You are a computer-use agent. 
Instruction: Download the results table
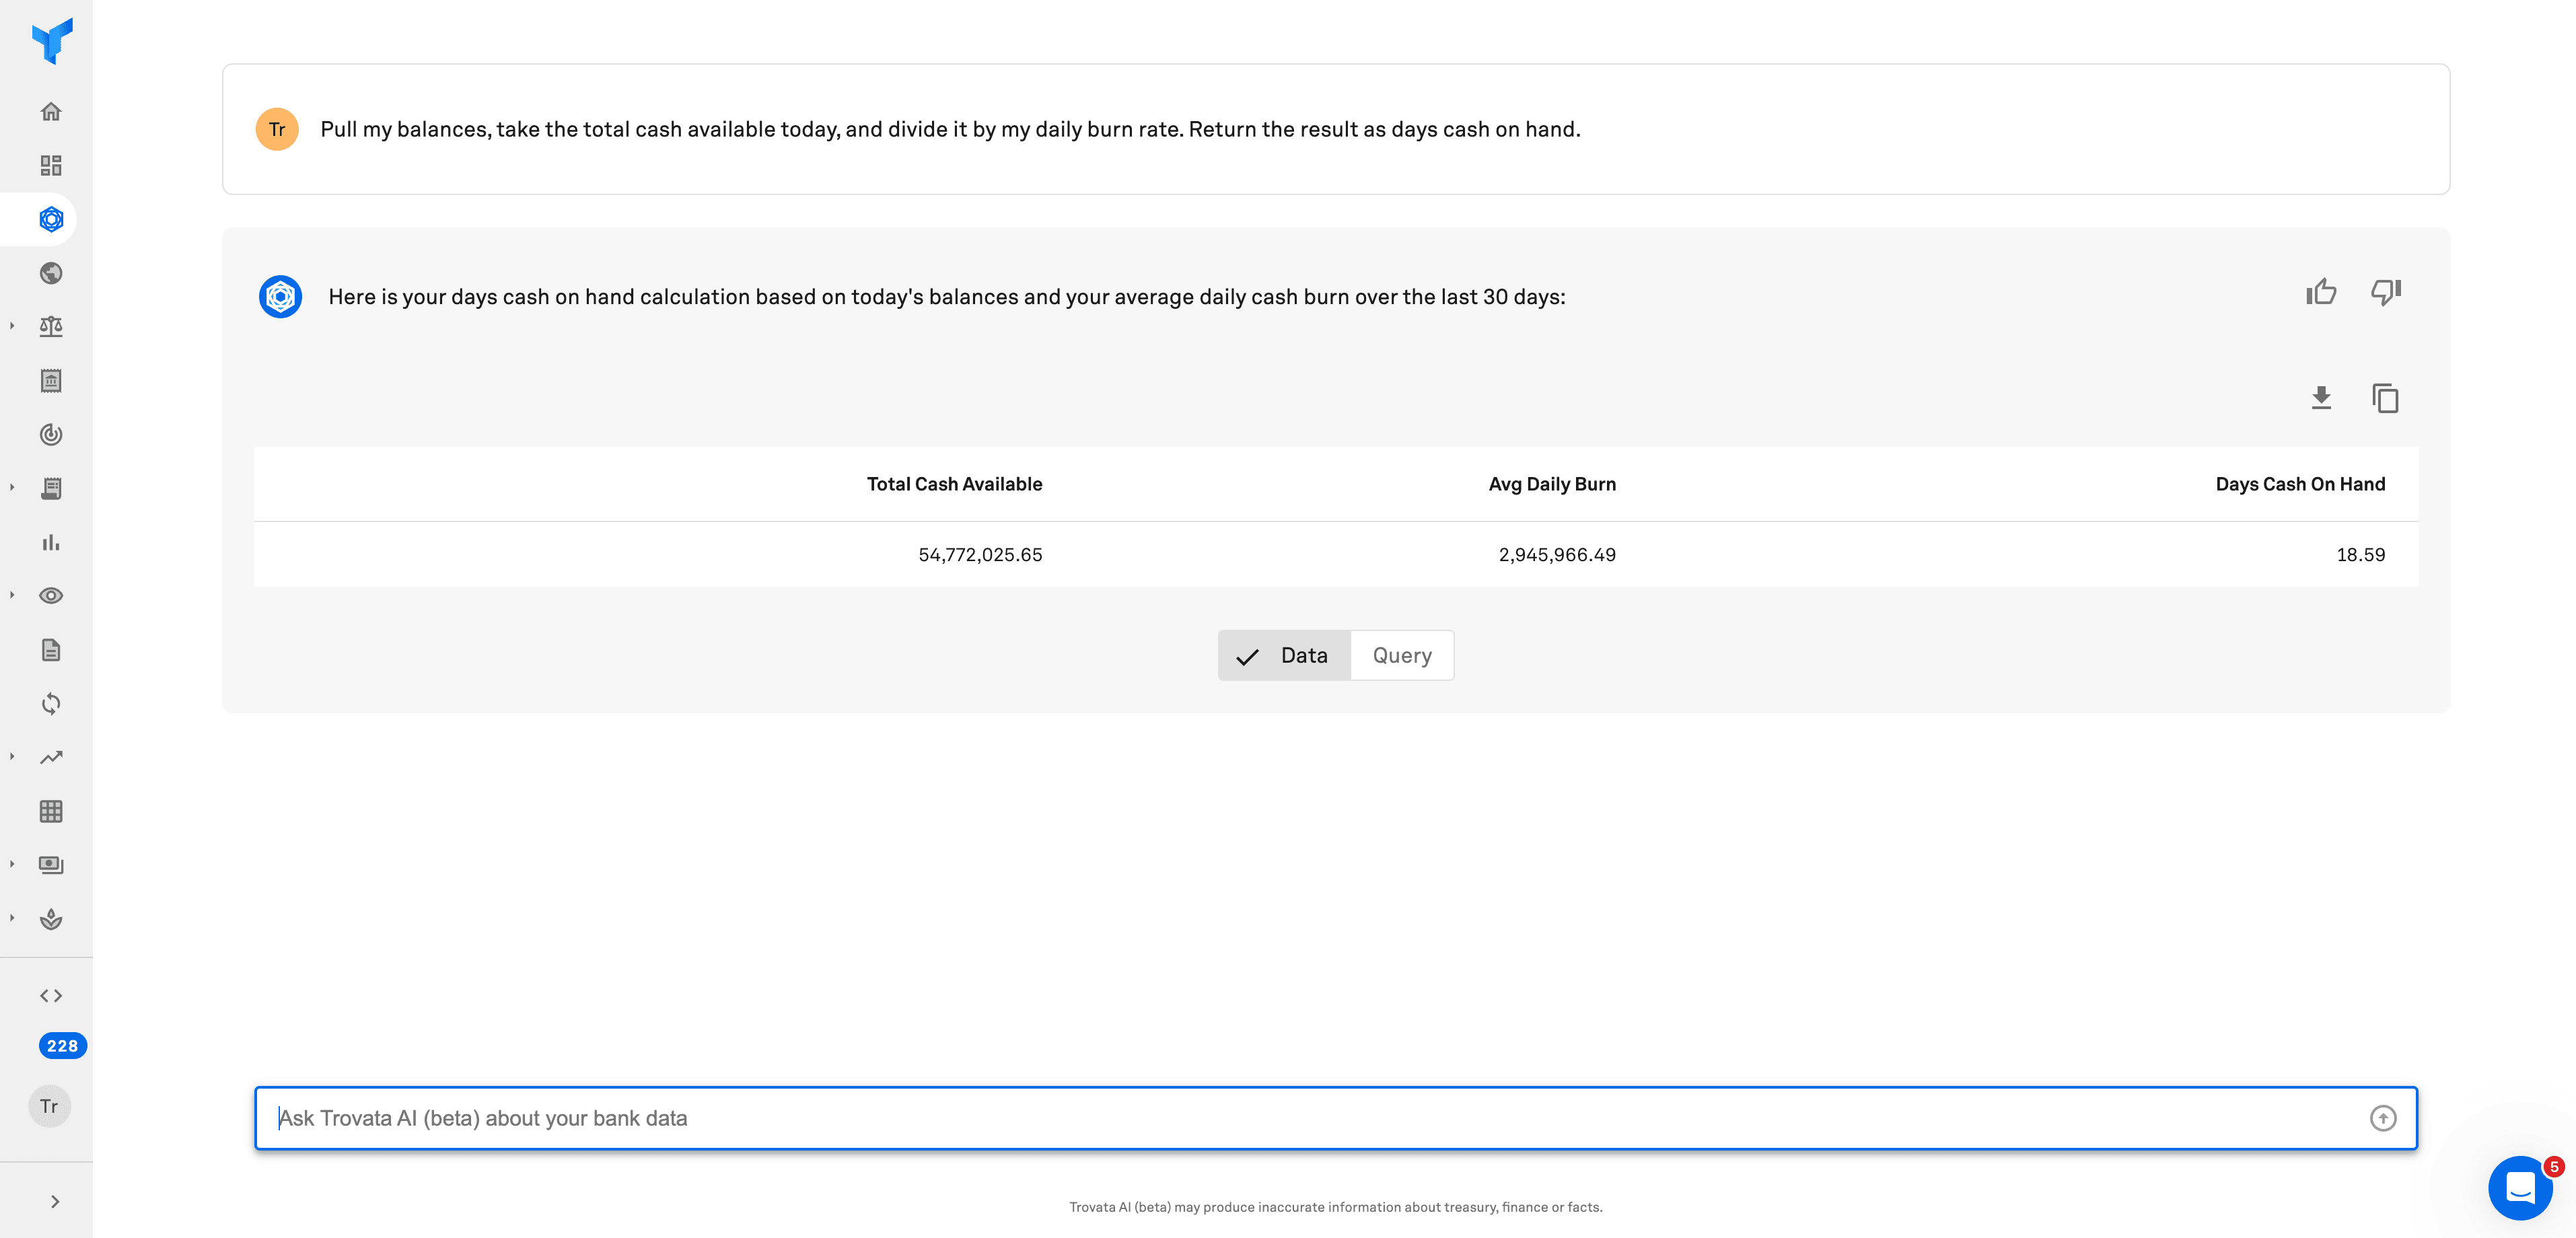click(x=2321, y=398)
